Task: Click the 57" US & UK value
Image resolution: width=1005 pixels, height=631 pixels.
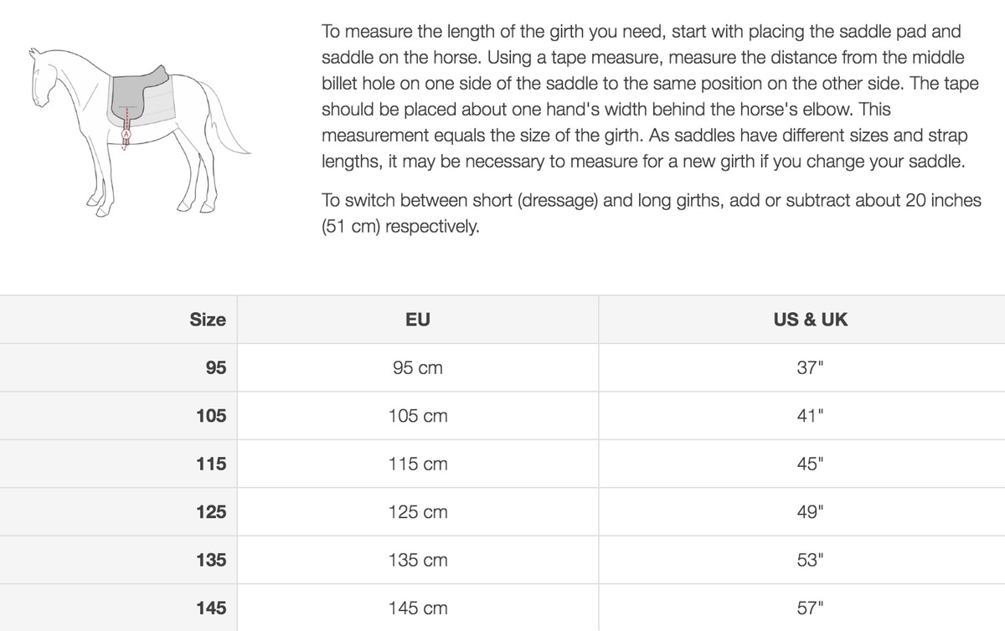Action: pos(810,608)
